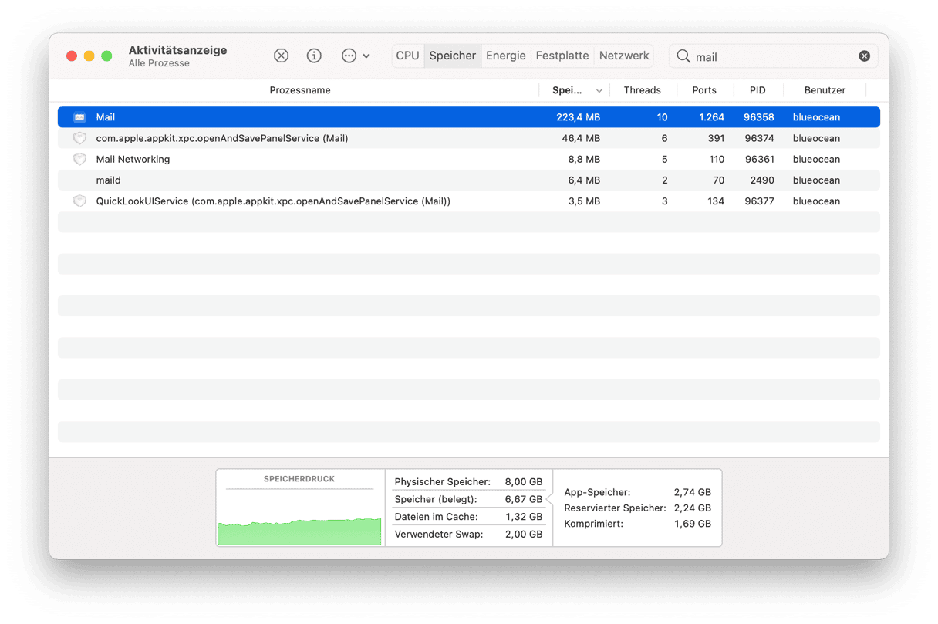
Task: Click the magnifying glass search icon
Action: point(683,56)
